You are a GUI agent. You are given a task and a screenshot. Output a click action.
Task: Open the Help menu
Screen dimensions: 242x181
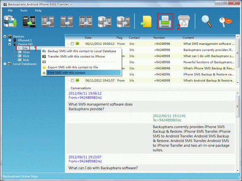pos(38,10)
